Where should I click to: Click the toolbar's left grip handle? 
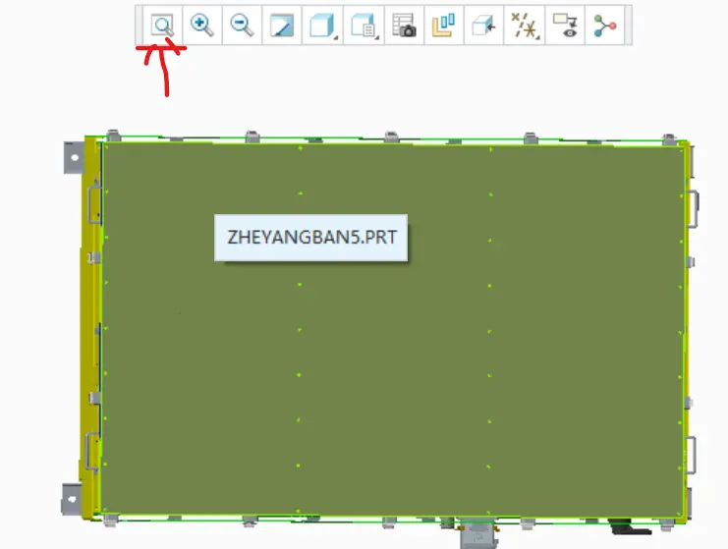pyautogui.click(x=139, y=26)
